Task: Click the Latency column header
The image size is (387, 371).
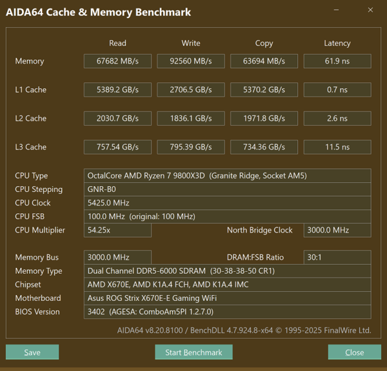Action: pyautogui.click(x=337, y=43)
